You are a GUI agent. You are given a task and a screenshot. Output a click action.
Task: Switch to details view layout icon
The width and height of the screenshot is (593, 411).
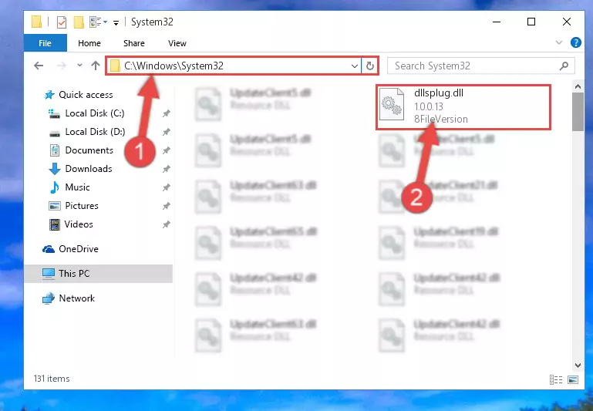[x=555, y=379]
